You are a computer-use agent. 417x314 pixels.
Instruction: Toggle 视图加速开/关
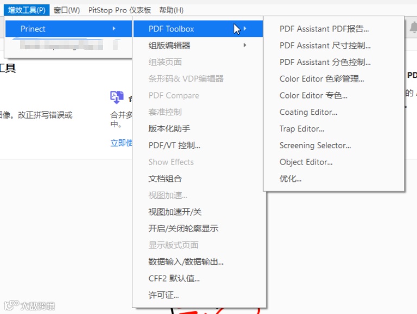[198, 212]
